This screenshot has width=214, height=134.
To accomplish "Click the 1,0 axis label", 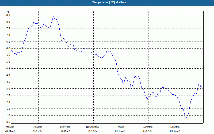I will point(8,116).
